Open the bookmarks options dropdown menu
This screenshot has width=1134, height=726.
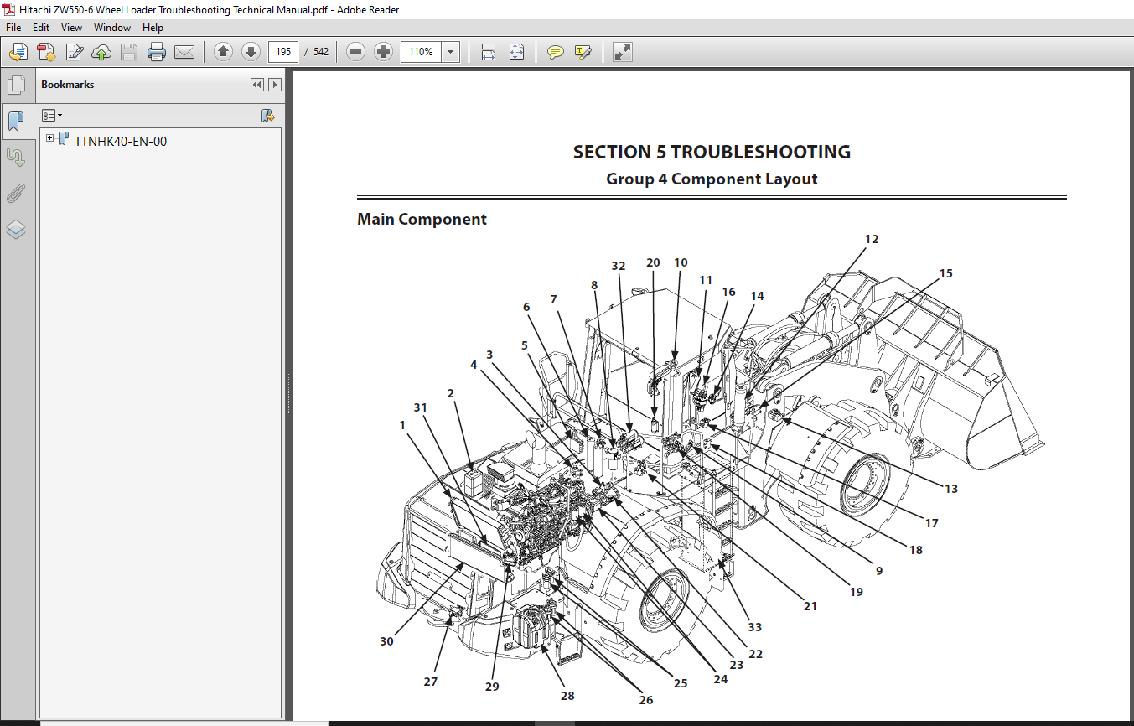(x=52, y=115)
